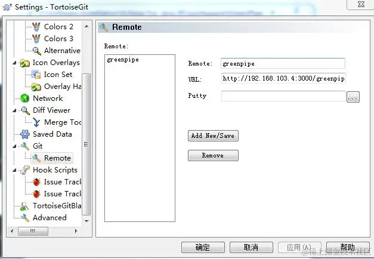The image size is (374, 259).
Task: Click the tree horizontal scrollbar thumb
Action: (33, 231)
